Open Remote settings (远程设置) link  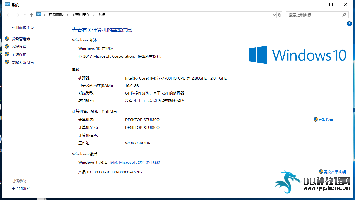[19, 47]
